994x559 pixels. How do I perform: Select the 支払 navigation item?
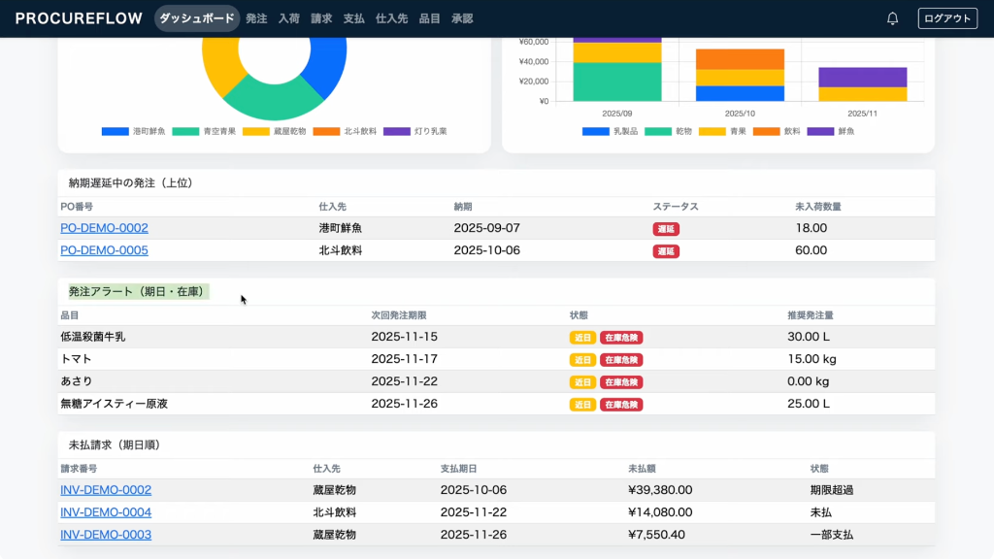point(354,18)
